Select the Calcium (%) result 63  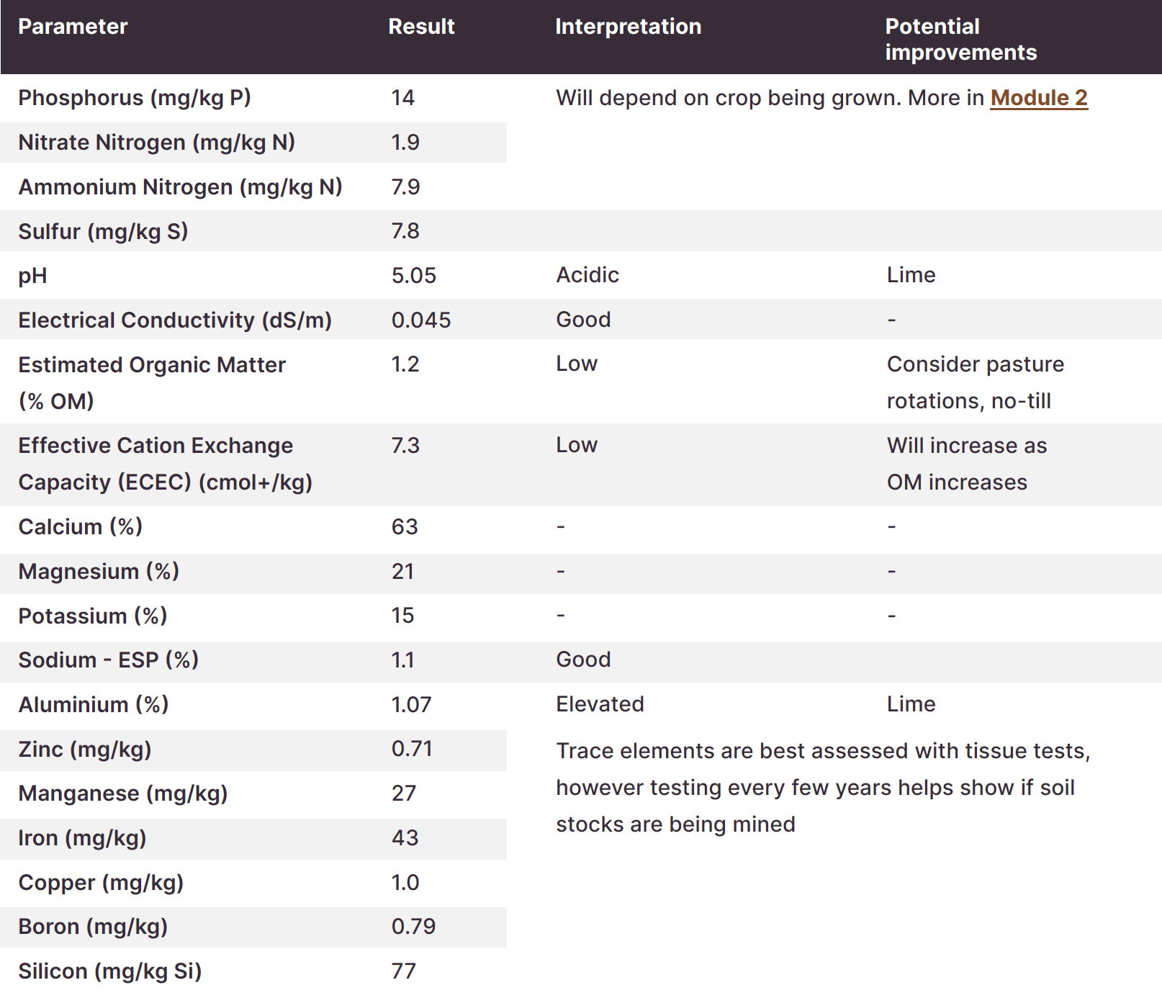tap(405, 526)
